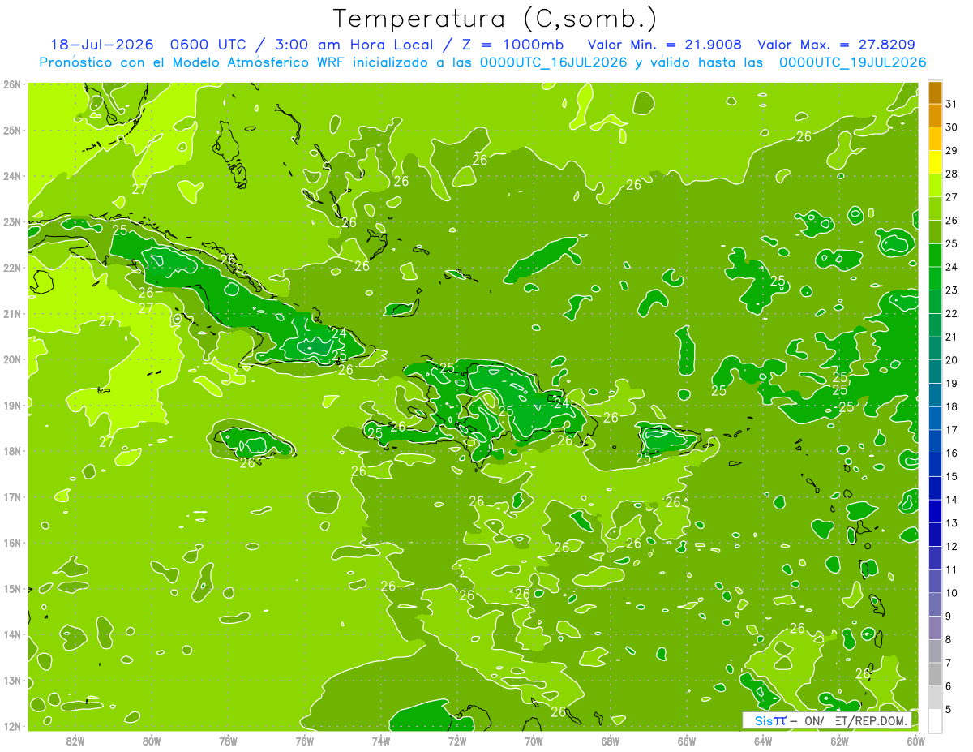Click the 22N latitude axis label

11,268
